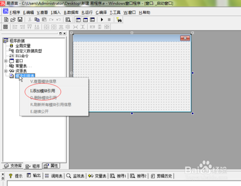This screenshot has width=241, height=186.
Task: Open the 提示 bottom tab
Action: pos(15,176)
